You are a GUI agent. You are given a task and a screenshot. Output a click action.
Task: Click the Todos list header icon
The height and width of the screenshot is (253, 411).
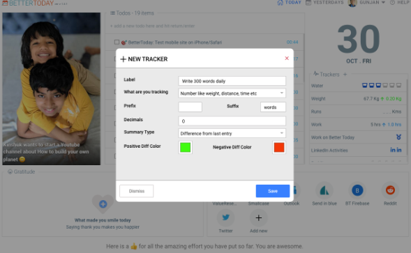tap(112, 13)
